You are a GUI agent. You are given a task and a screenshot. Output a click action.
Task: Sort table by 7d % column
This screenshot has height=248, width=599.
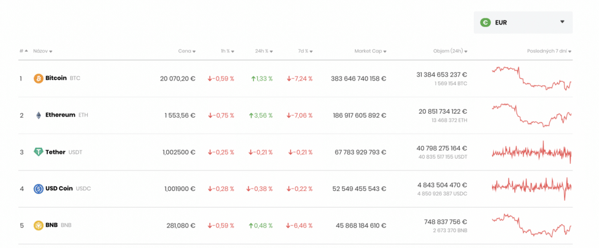[305, 51]
